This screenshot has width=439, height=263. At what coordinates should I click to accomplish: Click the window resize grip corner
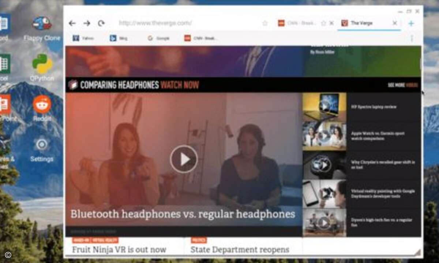click(x=417, y=252)
